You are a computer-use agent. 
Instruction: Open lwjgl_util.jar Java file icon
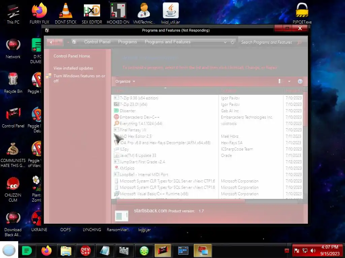170,13
